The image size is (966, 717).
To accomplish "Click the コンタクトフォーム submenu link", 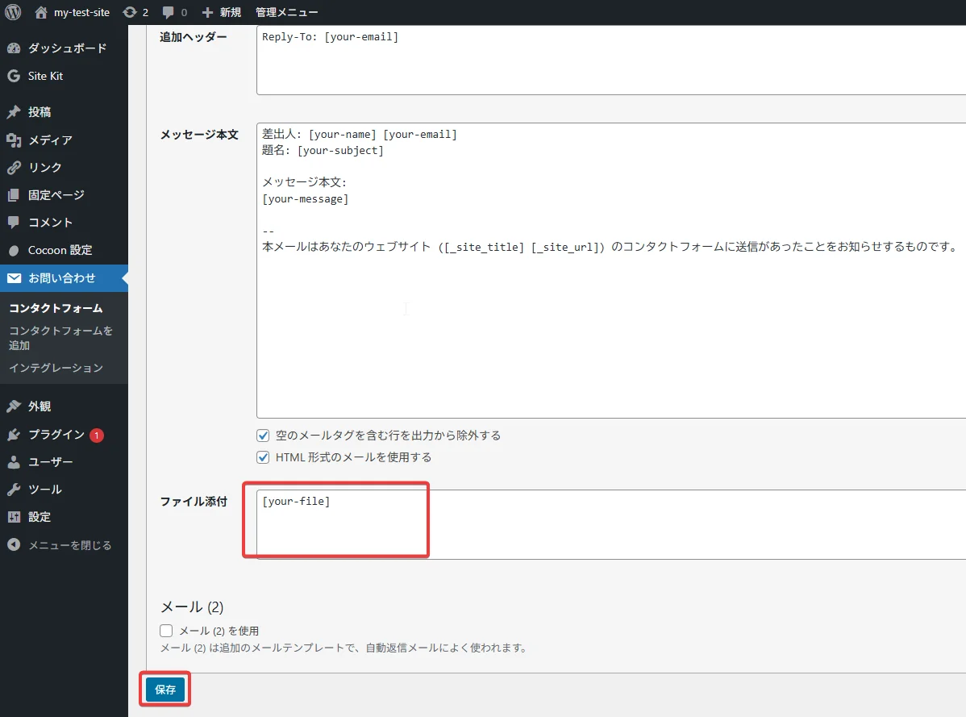I will coord(56,308).
